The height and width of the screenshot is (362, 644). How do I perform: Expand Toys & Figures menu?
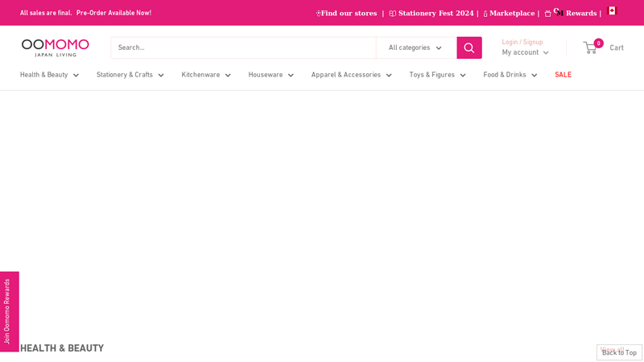point(437,75)
